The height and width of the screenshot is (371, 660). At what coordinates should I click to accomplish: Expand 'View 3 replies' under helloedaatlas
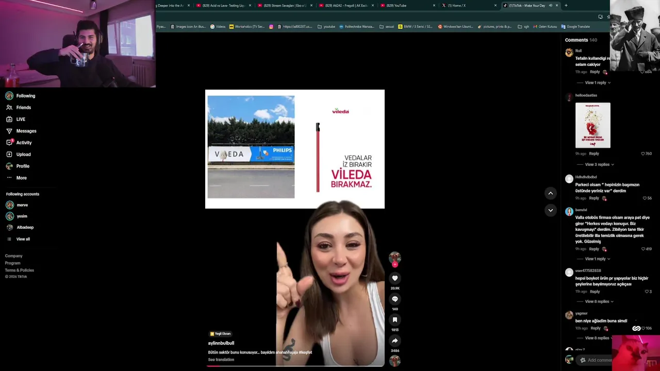(599, 164)
